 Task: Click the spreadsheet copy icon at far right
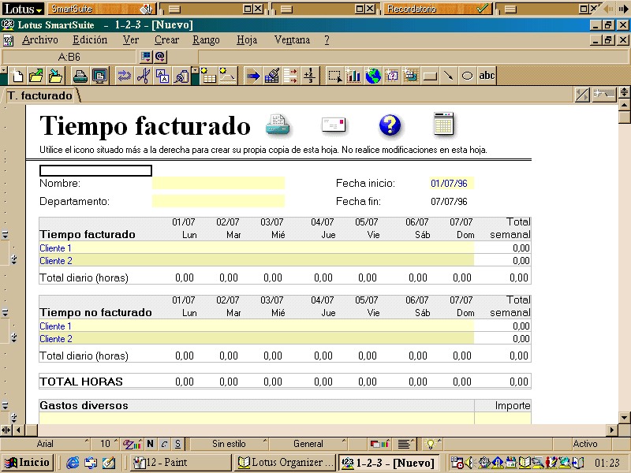tap(444, 124)
